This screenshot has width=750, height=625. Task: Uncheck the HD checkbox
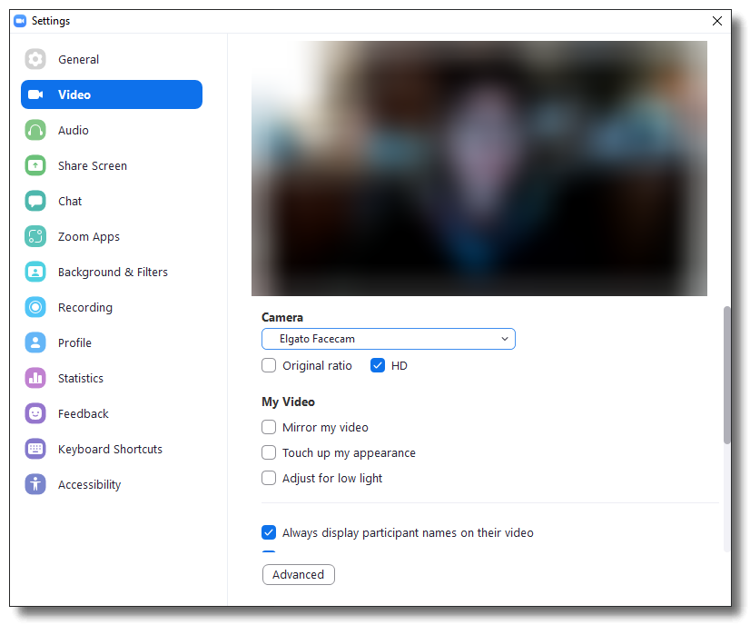coord(378,365)
